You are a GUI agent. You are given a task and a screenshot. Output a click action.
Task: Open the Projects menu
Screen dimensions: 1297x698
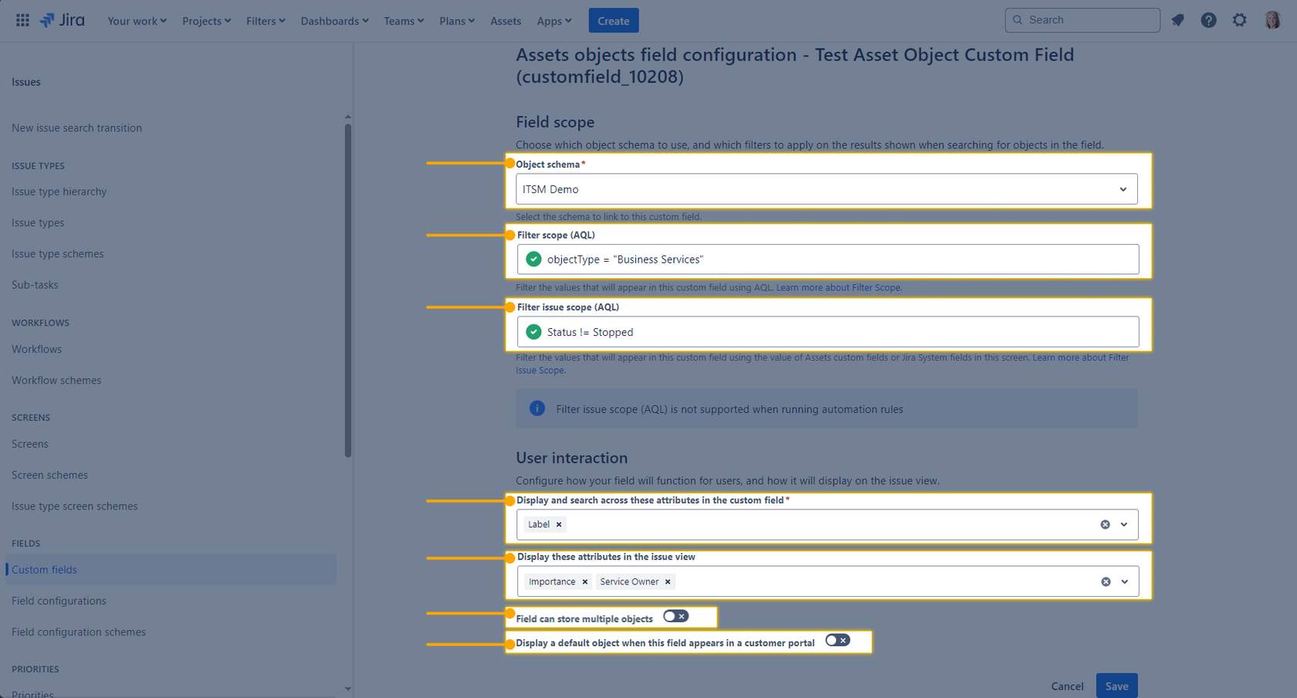[206, 21]
